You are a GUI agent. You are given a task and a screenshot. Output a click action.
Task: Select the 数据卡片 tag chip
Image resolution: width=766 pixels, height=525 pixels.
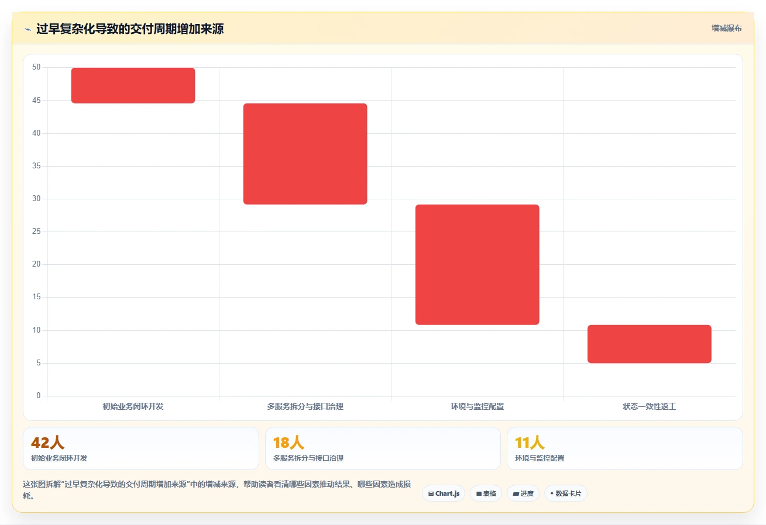565,493
